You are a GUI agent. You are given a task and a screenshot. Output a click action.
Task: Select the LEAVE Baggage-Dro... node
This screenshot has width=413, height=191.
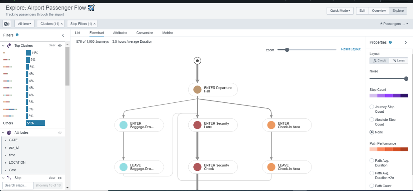[x=139, y=167]
